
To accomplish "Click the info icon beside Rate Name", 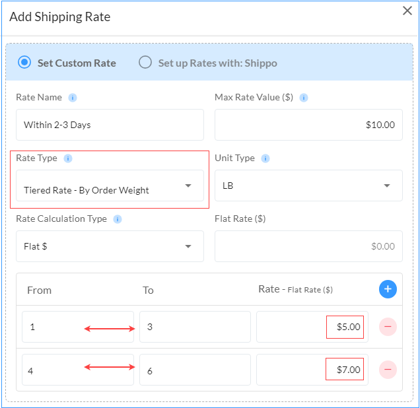I will pyautogui.click(x=73, y=98).
